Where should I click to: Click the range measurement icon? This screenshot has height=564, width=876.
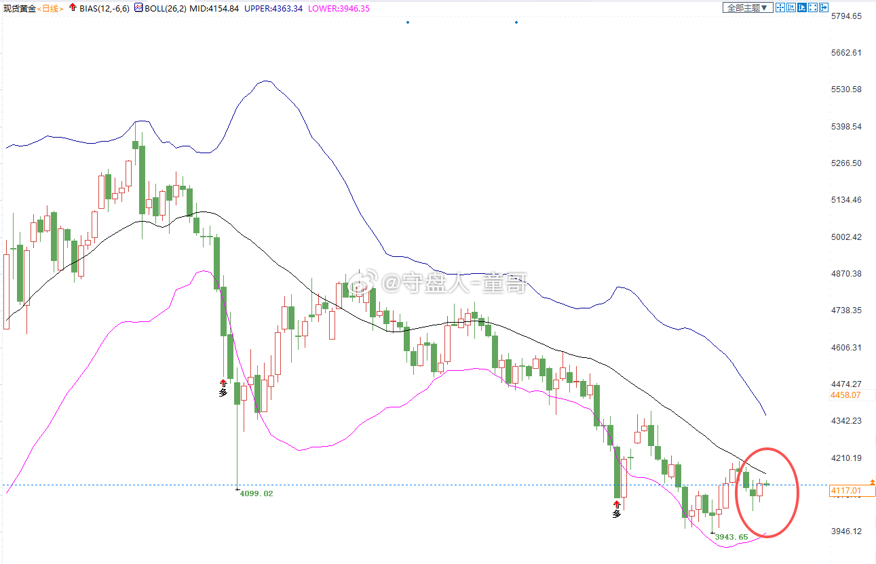pyautogui.click(x=791, y=7)
